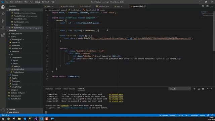This screenshot has height=121, width=215.
Task: Click the Spaces: 4 indentation setting
Action: tap(173, 115)
